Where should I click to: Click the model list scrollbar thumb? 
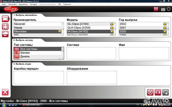pyautogui.click(x=115, y=29)
